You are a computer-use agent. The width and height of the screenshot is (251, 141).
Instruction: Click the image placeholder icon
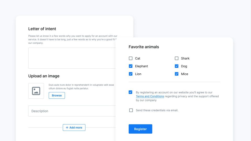[36, 91]
